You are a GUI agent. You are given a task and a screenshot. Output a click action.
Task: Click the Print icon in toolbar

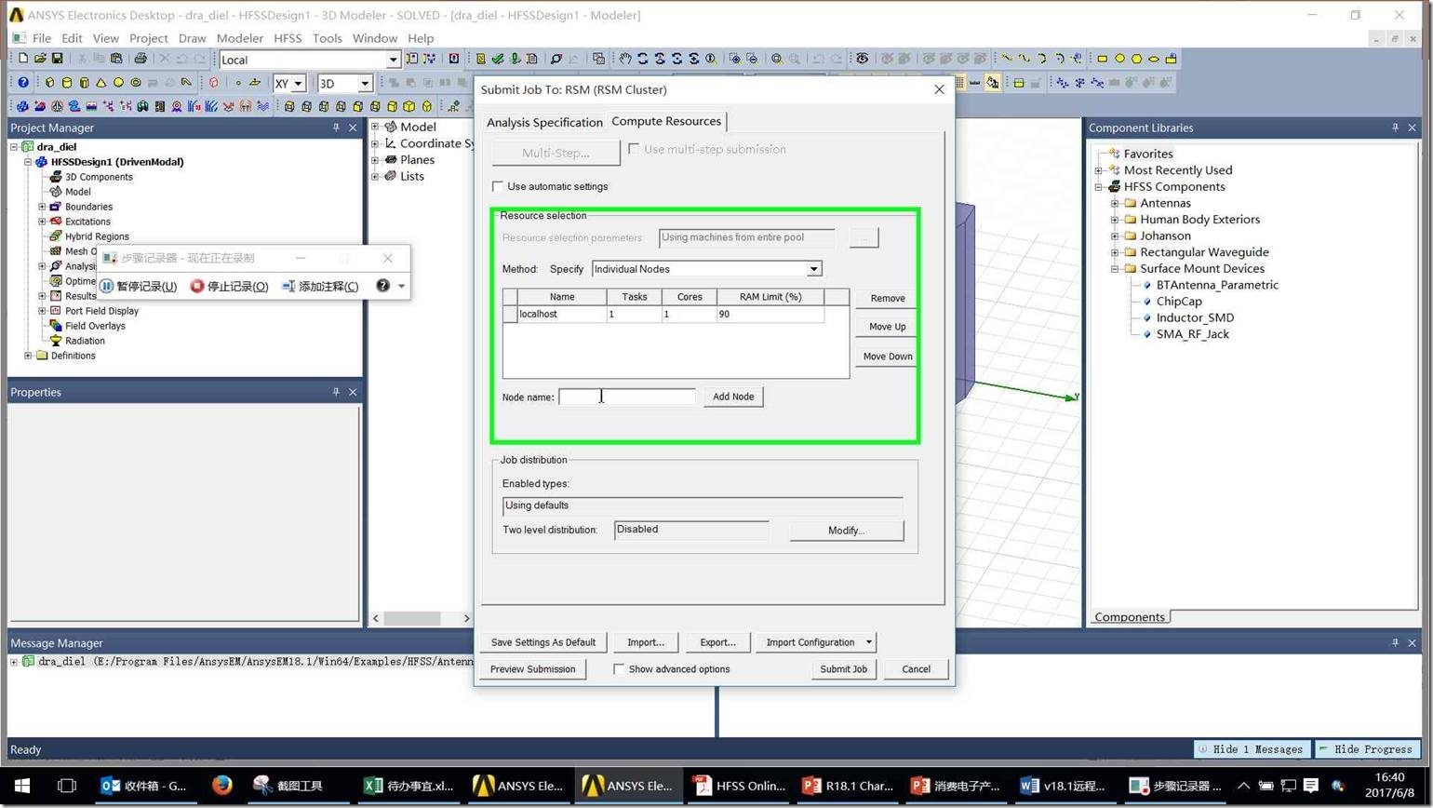pos(141,59)
